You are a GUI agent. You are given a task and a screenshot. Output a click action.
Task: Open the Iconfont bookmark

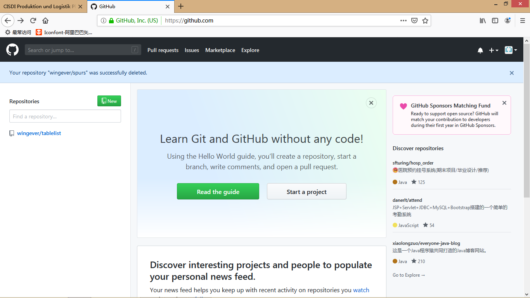[x=64, y=32]
